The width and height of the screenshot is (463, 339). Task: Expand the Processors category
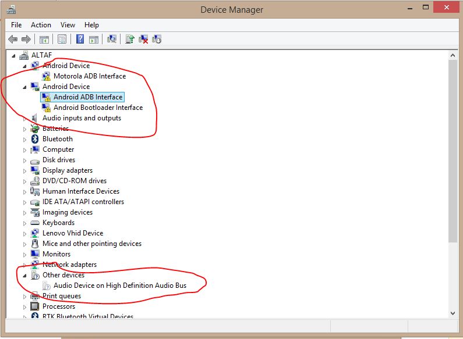click(x=25, y=307)
